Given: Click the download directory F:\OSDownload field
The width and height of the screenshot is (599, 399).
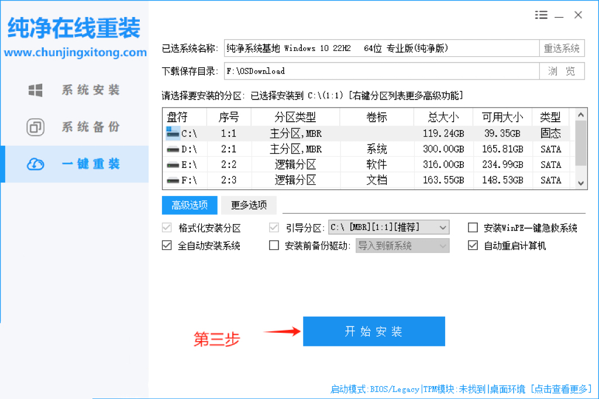Looking at the screenshot, I should point(381,71).
